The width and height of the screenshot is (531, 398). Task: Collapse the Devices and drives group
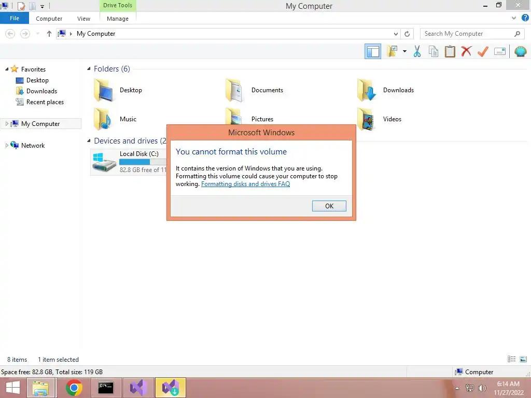tap(89, 140)
